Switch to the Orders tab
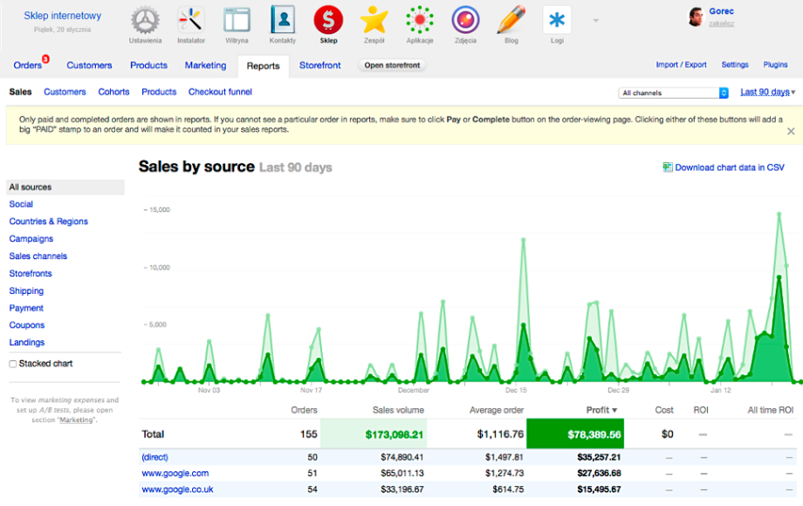The height and width of the screenshot is (506, 803). [28, 65]
